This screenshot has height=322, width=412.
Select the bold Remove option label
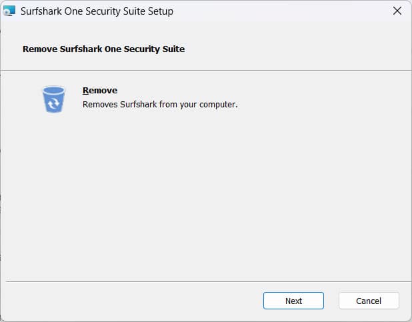coord(100,91)
